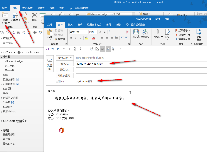207x152 pixels.
Task: Click recipient address in To field
Action: 90,64
